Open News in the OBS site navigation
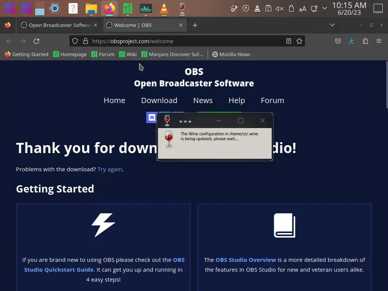 coord(203,100)
